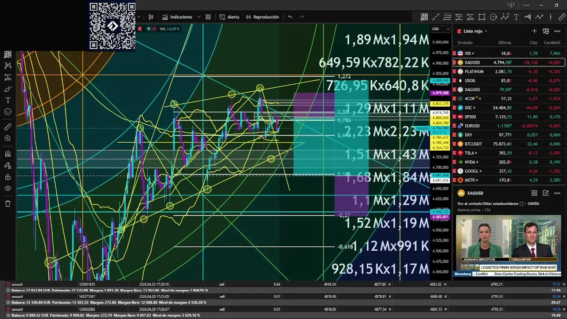Open Oro al contado external link
567x319 pixels.
coord(522,204)
